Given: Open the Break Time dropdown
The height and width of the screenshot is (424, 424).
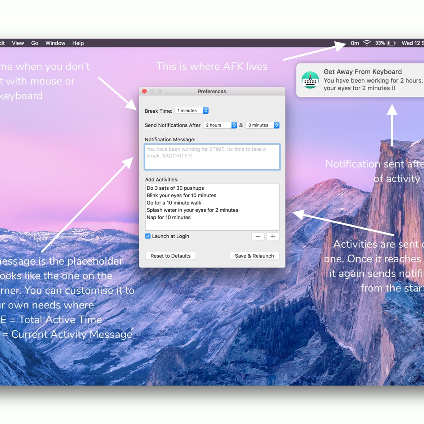Looking at the screenshot, I should pos(192,111).
